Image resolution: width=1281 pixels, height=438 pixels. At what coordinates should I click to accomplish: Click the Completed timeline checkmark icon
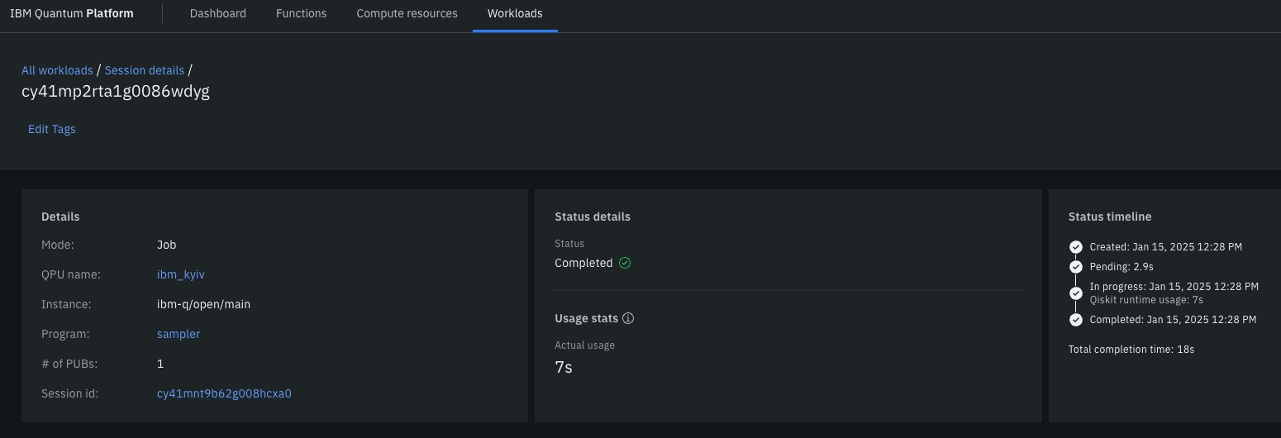coord(1075,320)
